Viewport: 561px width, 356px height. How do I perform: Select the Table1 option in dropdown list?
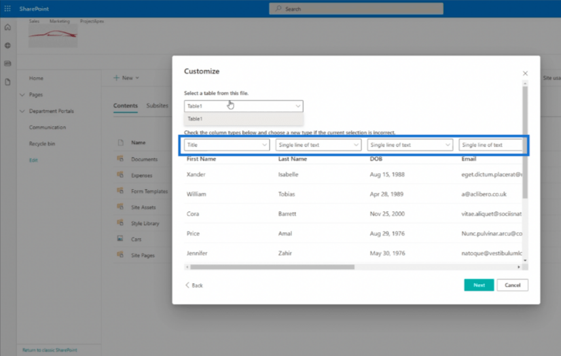coord(244,119)
